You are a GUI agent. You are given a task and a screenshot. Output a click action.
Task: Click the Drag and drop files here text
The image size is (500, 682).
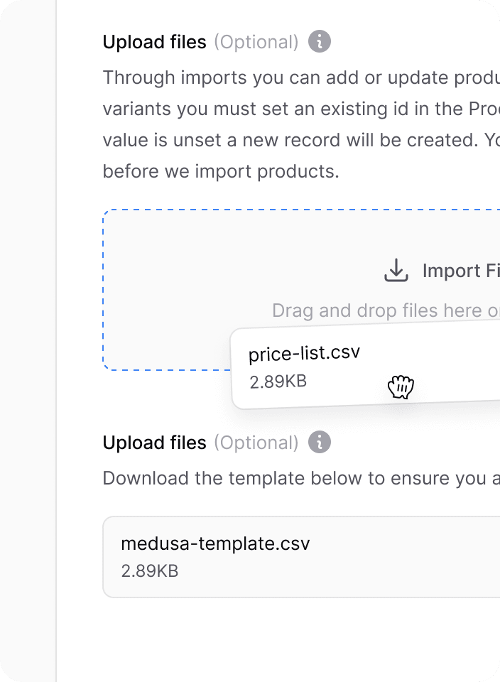pos(386,310)
